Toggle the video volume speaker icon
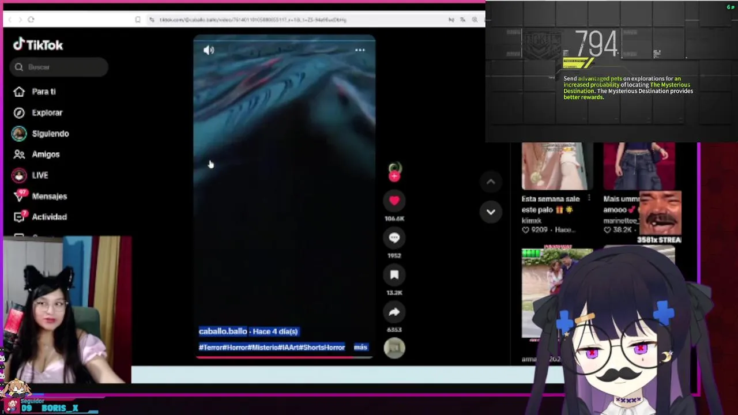The image size is (738, 415). (x=209, y=50)
